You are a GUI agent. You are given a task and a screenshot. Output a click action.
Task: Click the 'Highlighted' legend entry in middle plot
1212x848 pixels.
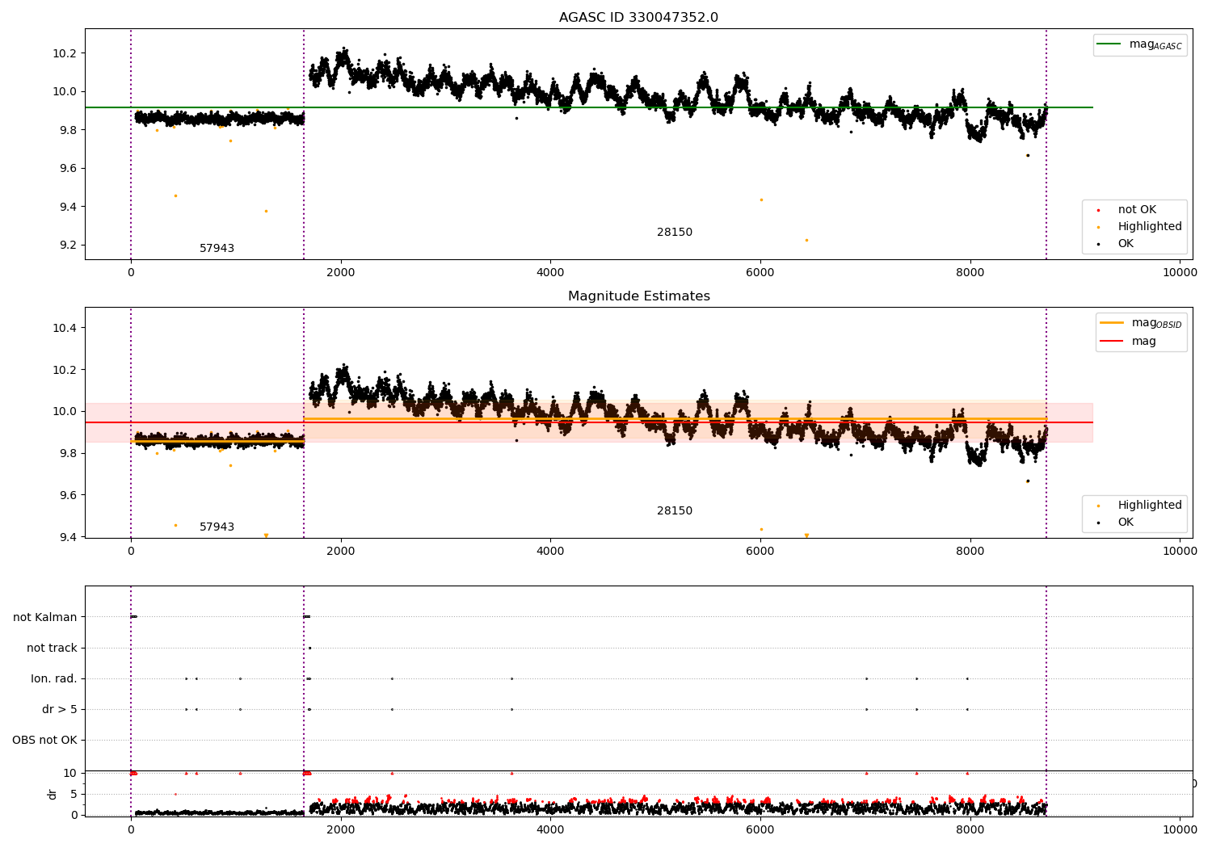coord(1139,506)
